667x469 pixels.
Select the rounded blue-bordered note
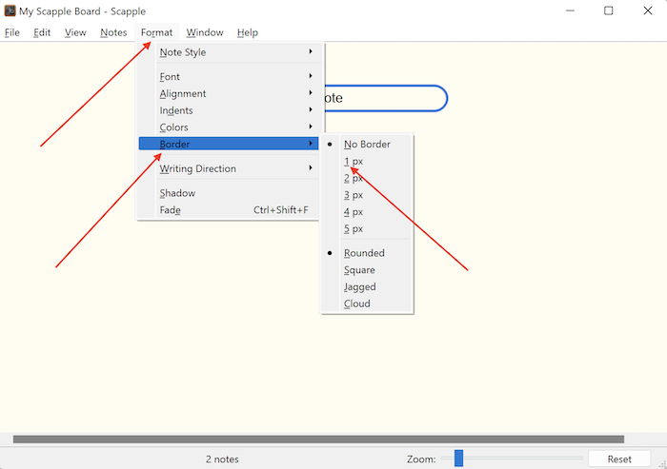[x=386, y=98]
